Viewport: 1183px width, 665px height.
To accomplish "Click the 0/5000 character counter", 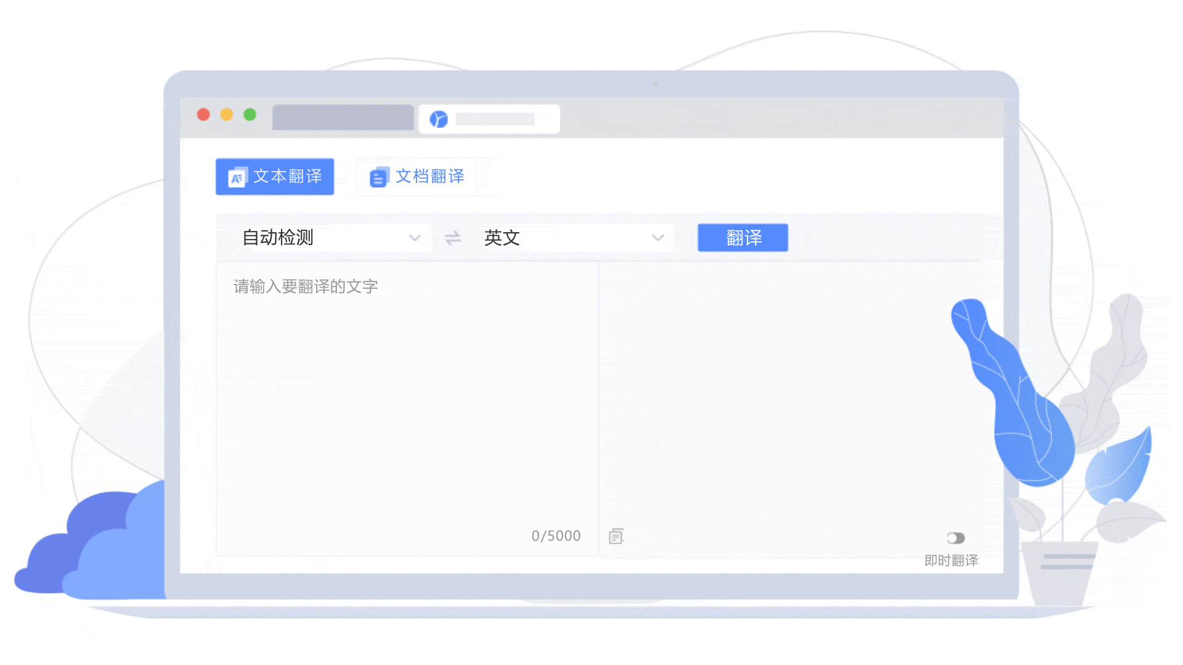I will point(556,535).
